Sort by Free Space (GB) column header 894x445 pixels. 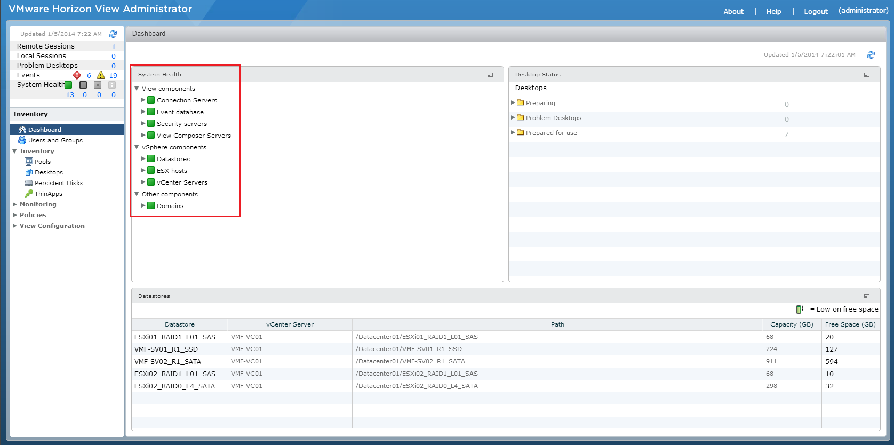[x=850, y=324]
